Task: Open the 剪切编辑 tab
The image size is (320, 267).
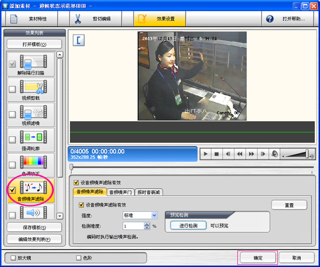Action: pos(94,19)
